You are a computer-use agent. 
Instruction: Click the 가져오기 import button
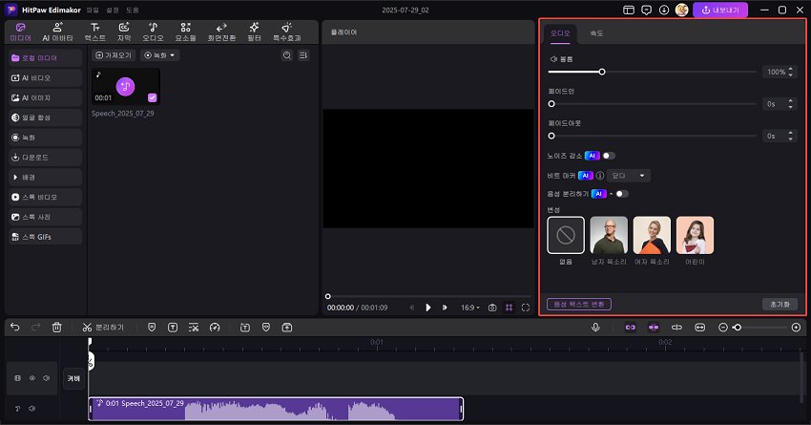pyautogui.click(x=114, y=54)
